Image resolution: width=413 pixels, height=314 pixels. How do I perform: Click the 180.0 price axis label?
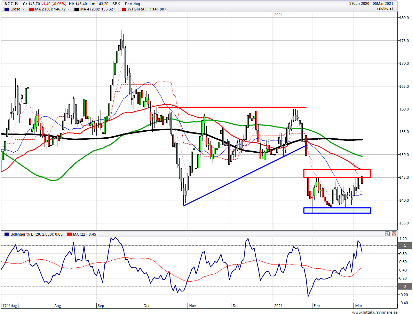(x=404, y=18)
